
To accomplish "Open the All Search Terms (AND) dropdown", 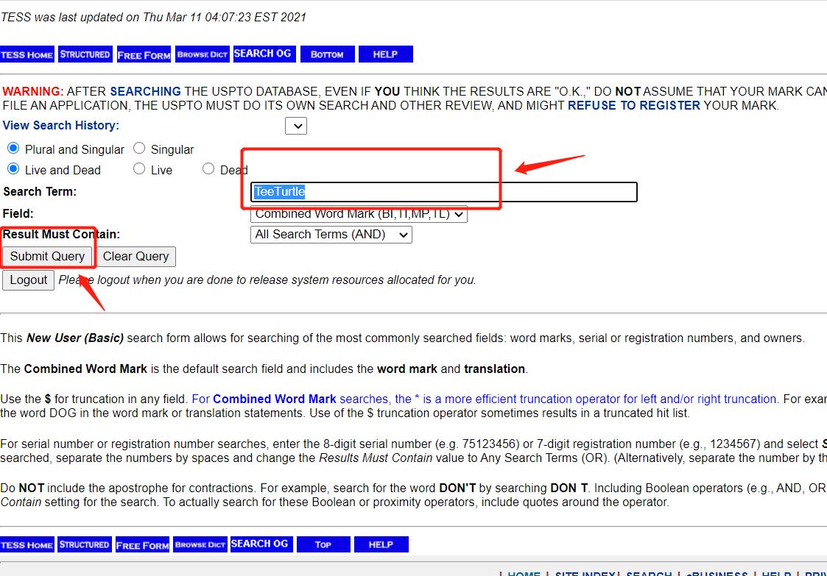I will pos(331,235).
